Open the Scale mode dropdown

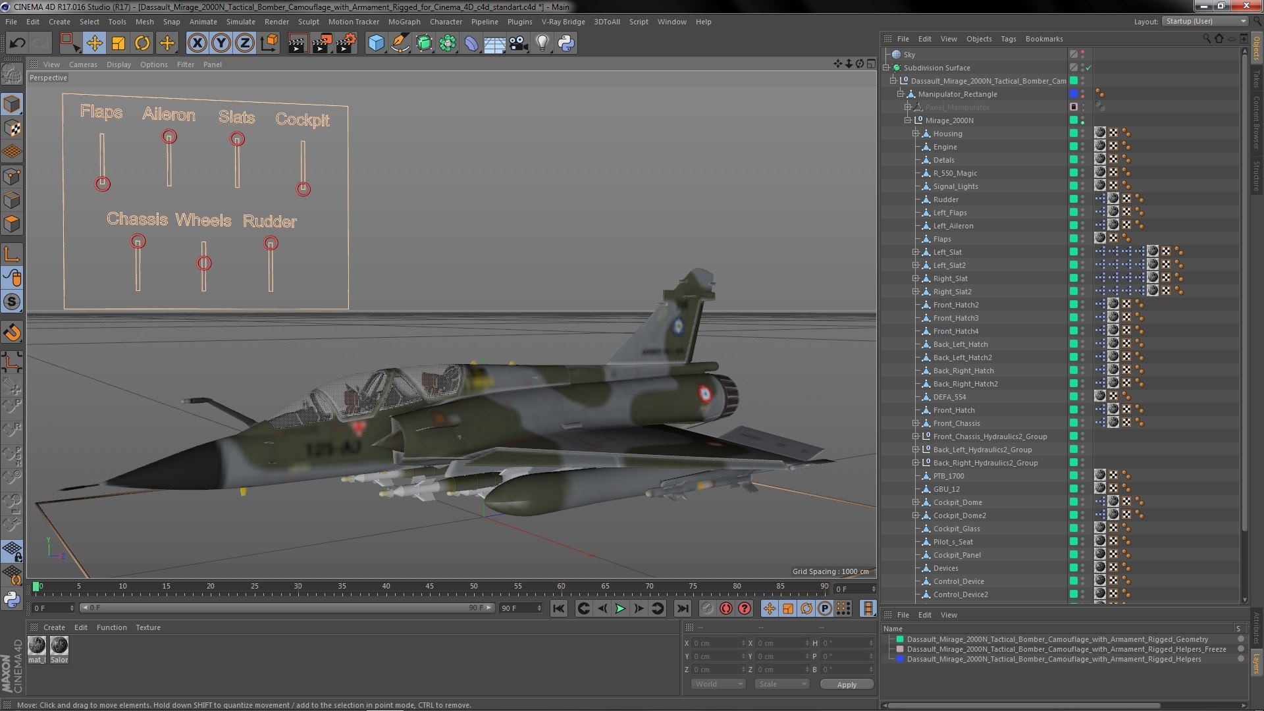[x=781, y=684]
